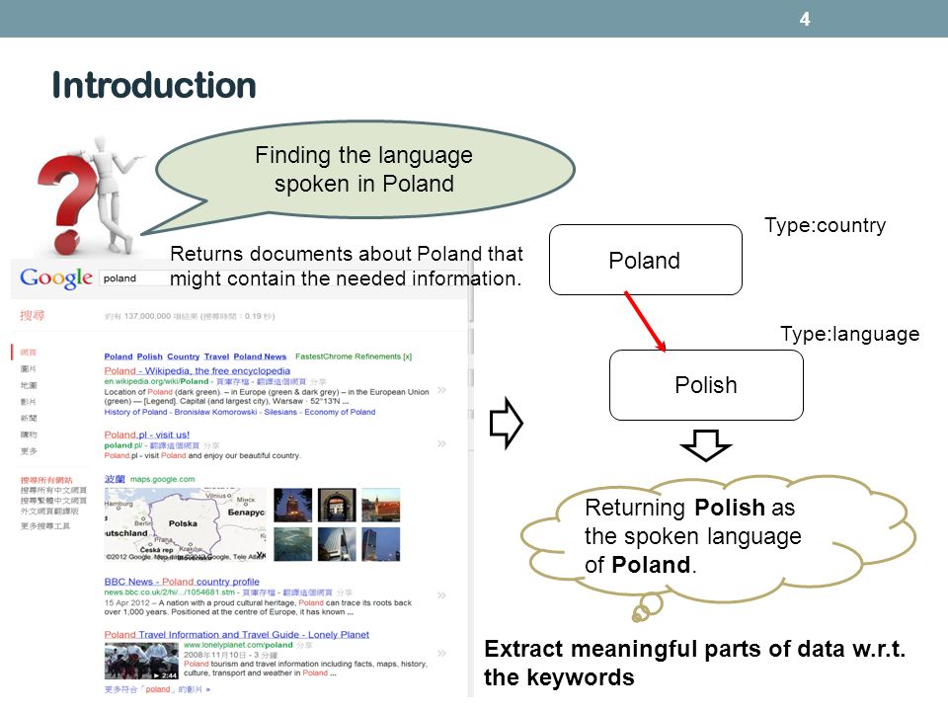Select the "Polish" refinement link
The height and width of the screenshot is (711, 948).
point(150,356)
